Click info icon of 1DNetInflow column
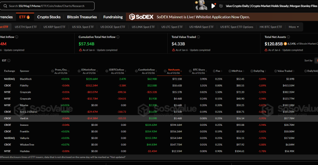 click(79, 71)
